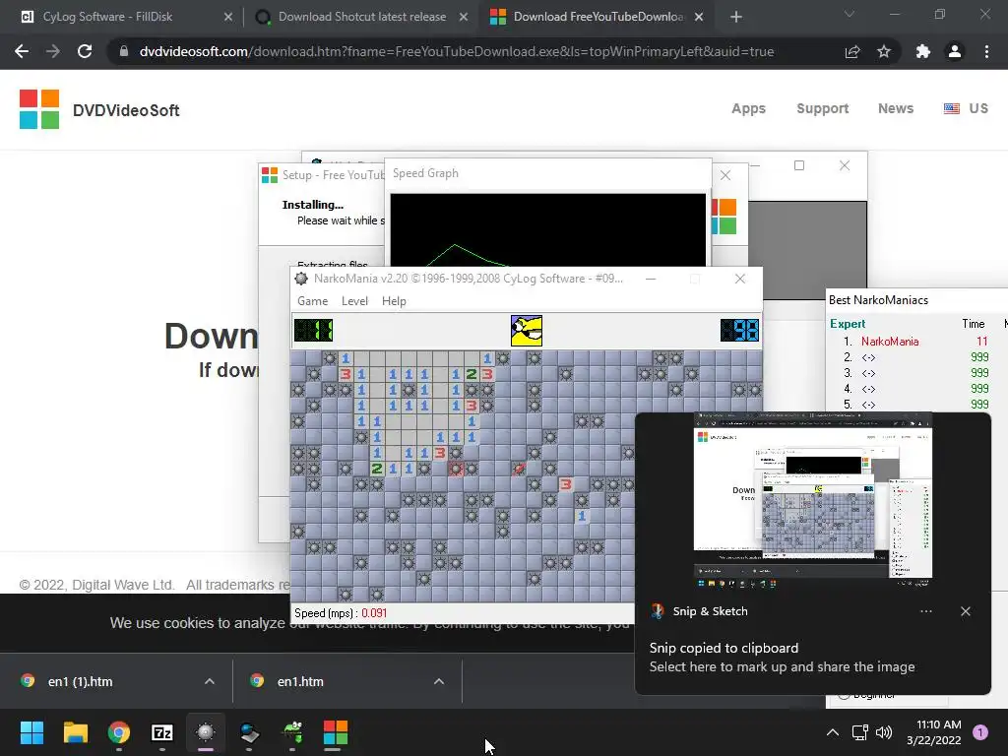Open the Chrome three-dot menu

click(x=986, y=51)
